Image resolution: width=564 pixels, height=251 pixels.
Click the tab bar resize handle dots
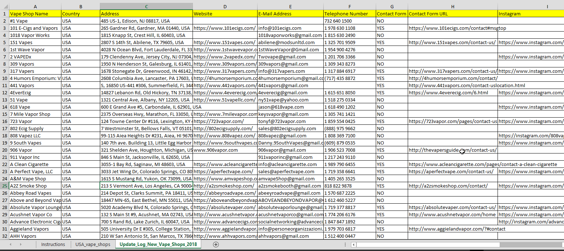pos(345,245)
